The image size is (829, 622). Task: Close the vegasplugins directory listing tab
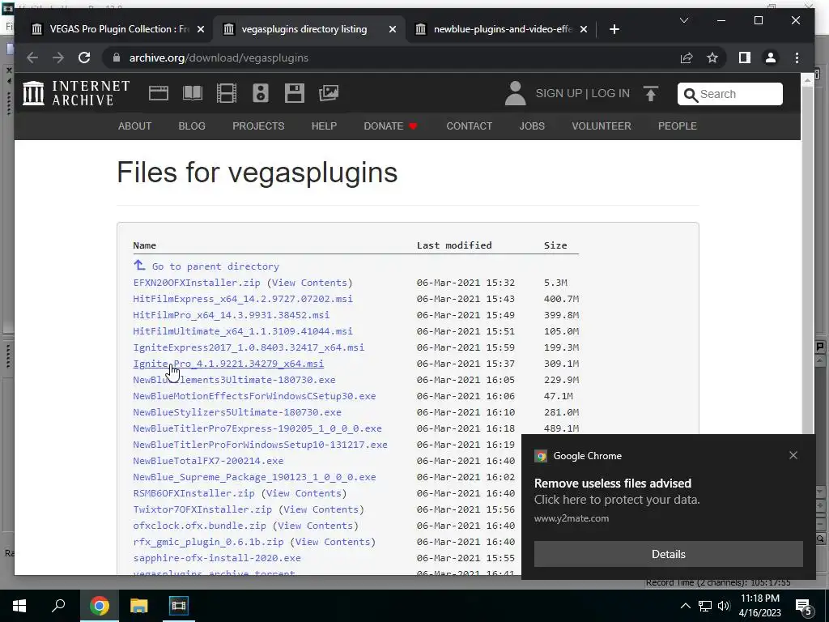pos(393,29)
